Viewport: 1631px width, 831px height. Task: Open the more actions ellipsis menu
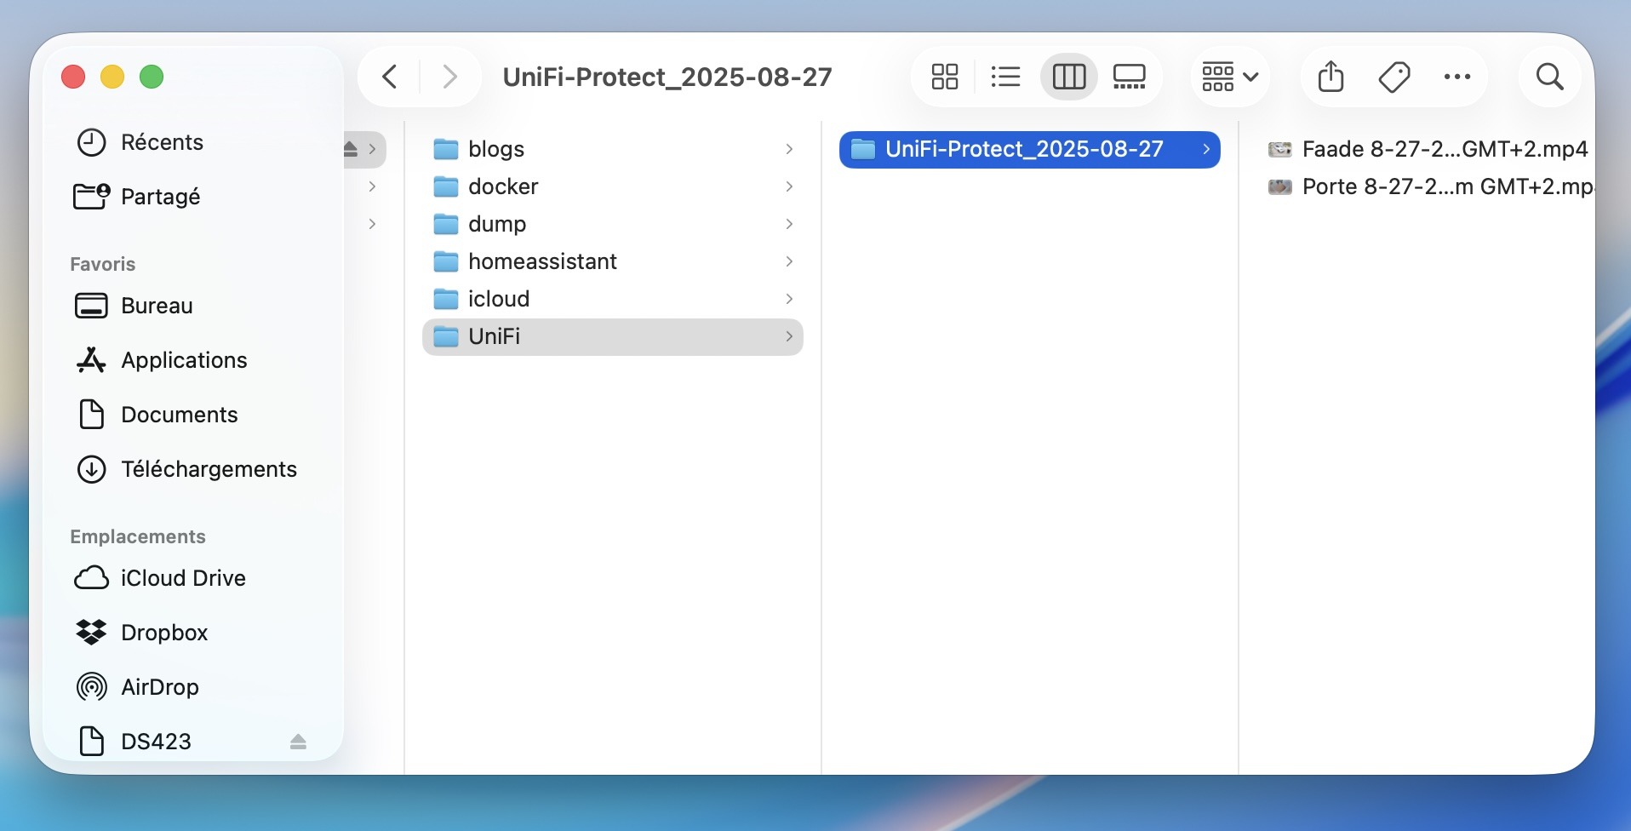(x=1457, y=77)
